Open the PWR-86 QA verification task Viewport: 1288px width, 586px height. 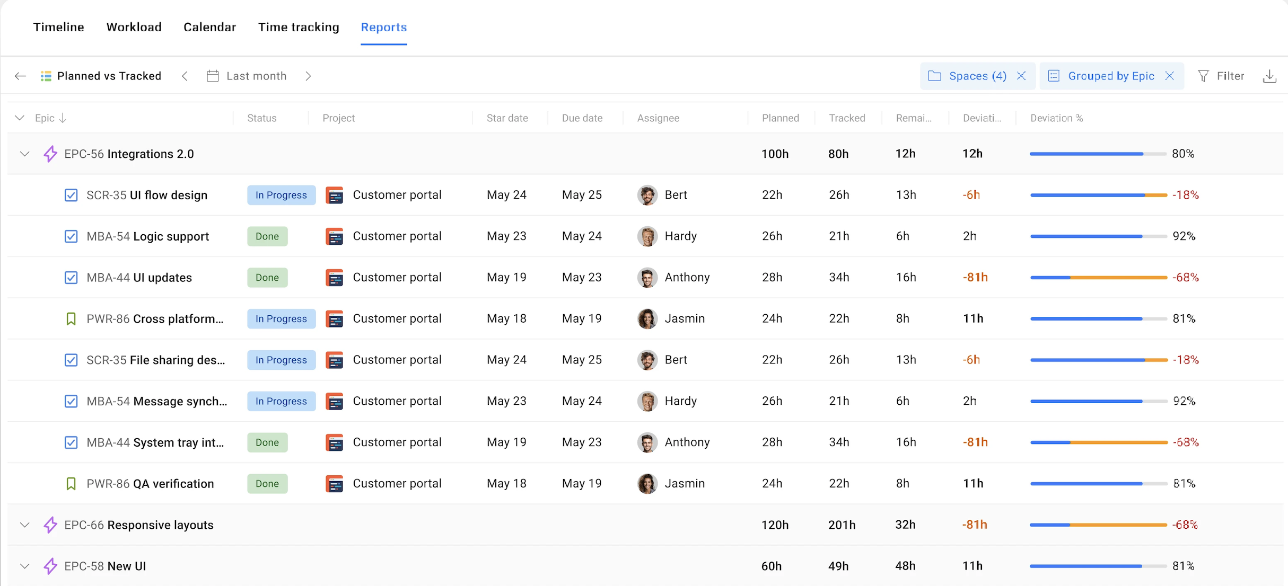click(x=150, y=484)
